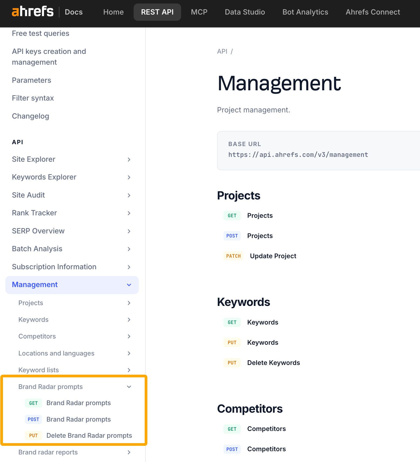Open the Data Studio tab

click(x=245, y=12)
